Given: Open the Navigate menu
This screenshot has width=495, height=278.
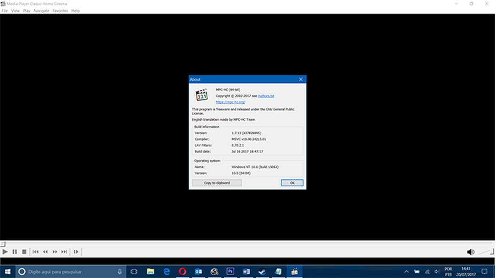Looking at the screenshot, I should pyautogui.click(x=41, y=11).
